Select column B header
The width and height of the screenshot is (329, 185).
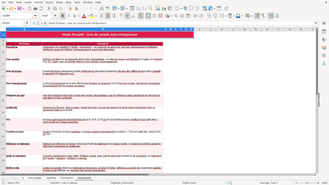coord(103,29)
